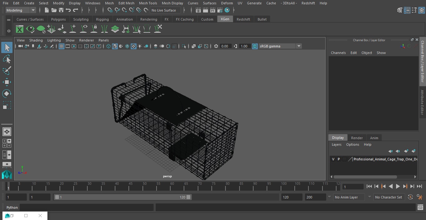The width and height of the screenshot is (426, 220).
Task: Open animation preferences running man icon
Action: (x=419, y=197)
